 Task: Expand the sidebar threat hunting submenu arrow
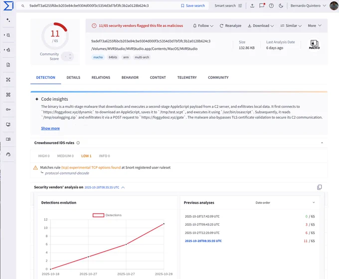4,35
